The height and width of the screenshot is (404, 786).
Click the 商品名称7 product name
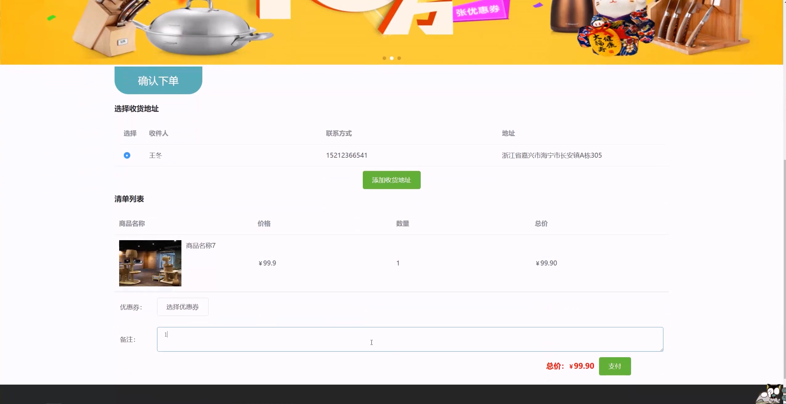point(201,246)
